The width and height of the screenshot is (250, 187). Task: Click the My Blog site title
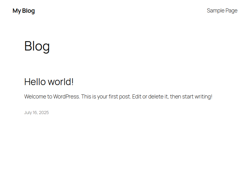pos(23,11)
